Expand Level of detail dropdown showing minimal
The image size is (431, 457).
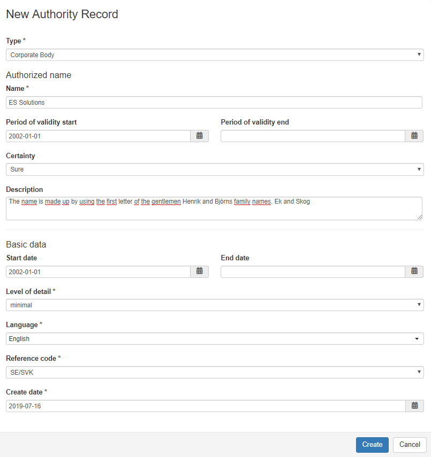pos(215,305)
